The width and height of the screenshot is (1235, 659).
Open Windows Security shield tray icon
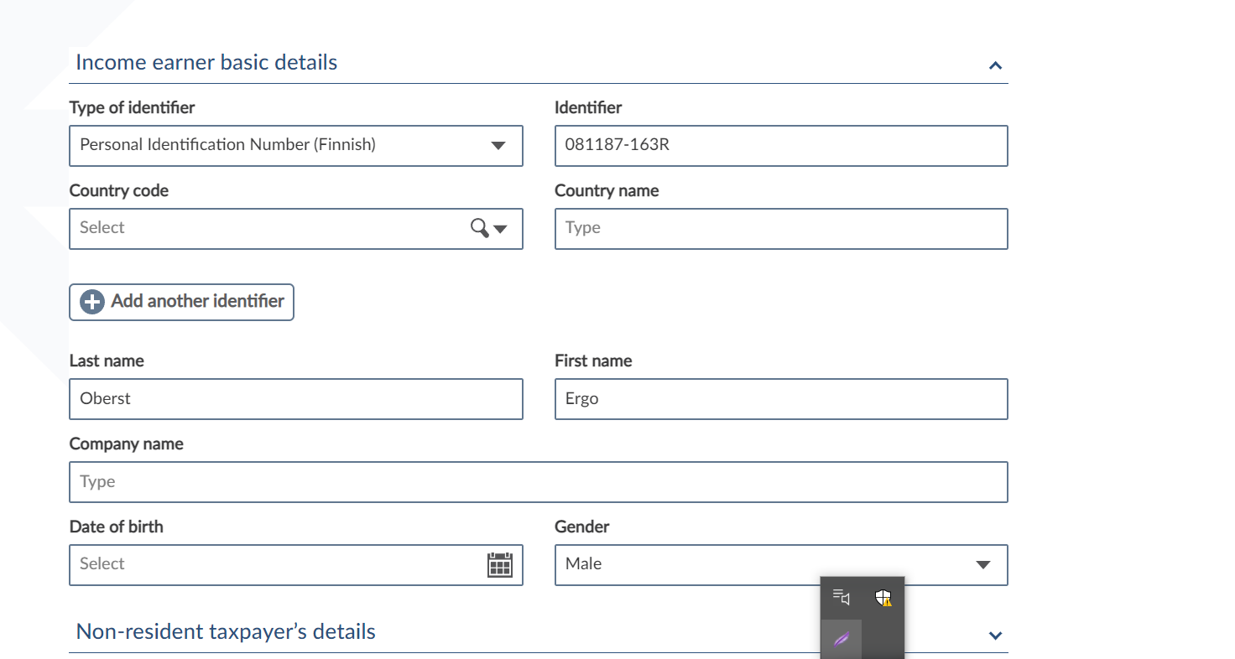(x=883, y=598)
